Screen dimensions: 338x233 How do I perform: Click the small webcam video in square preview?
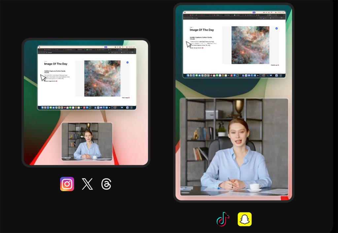(x=87, y=142)
